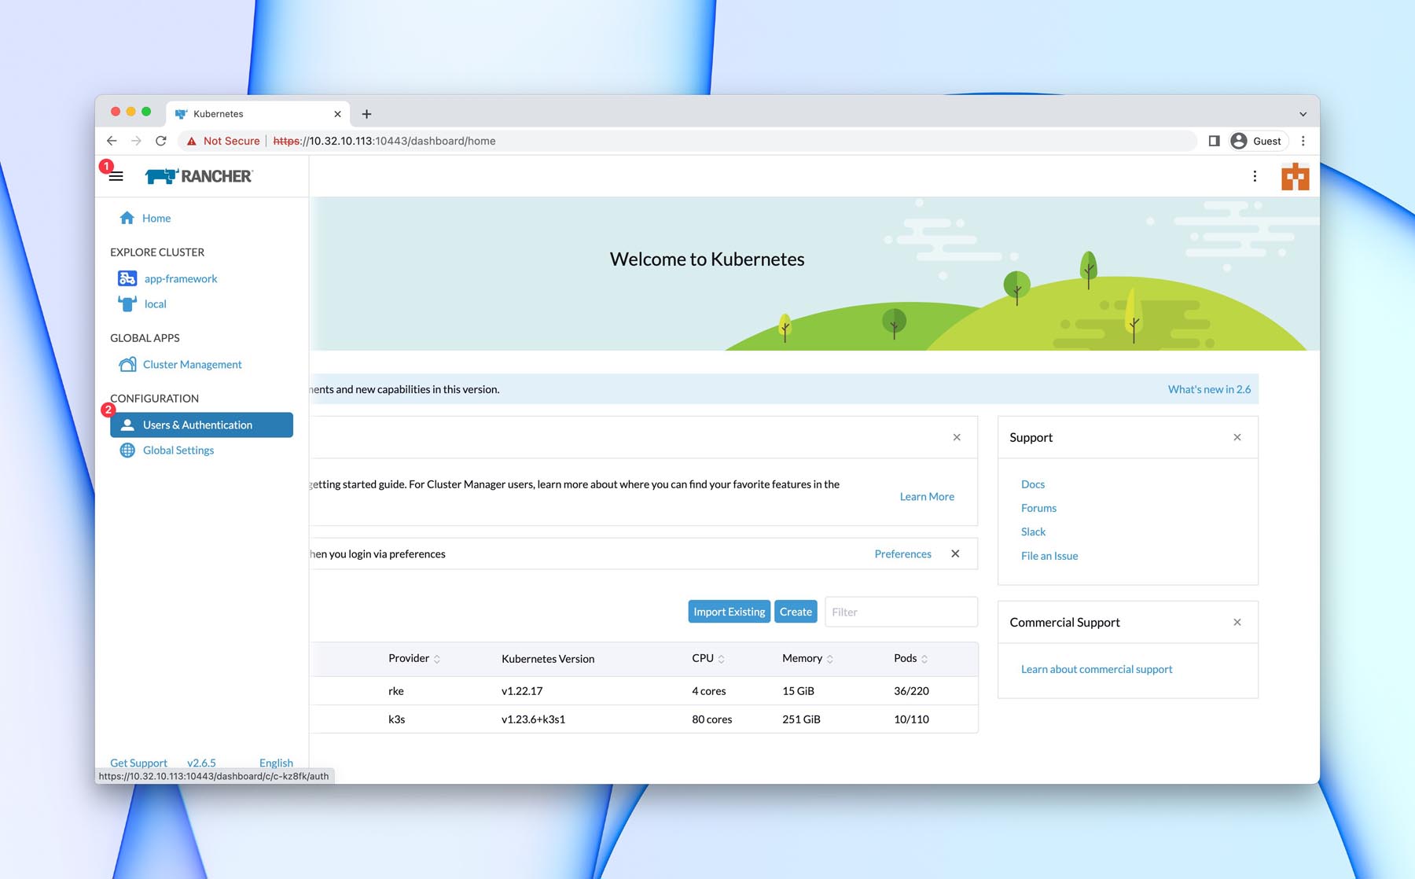1415x879 pixels.
Task: Open the Slack support link
Action: tap(1033, 531)
